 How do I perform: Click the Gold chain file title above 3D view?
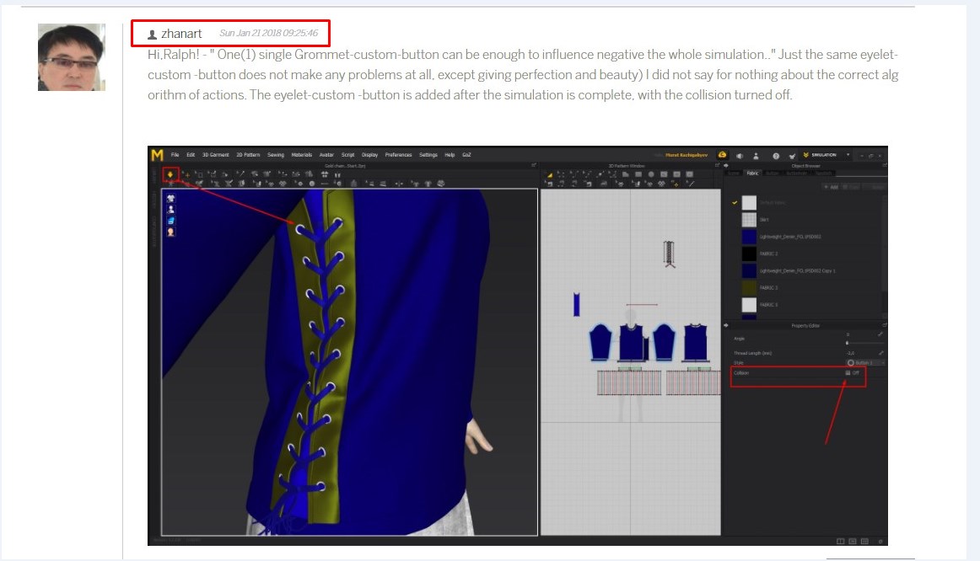pyautogui.click(x=345, y=166)
